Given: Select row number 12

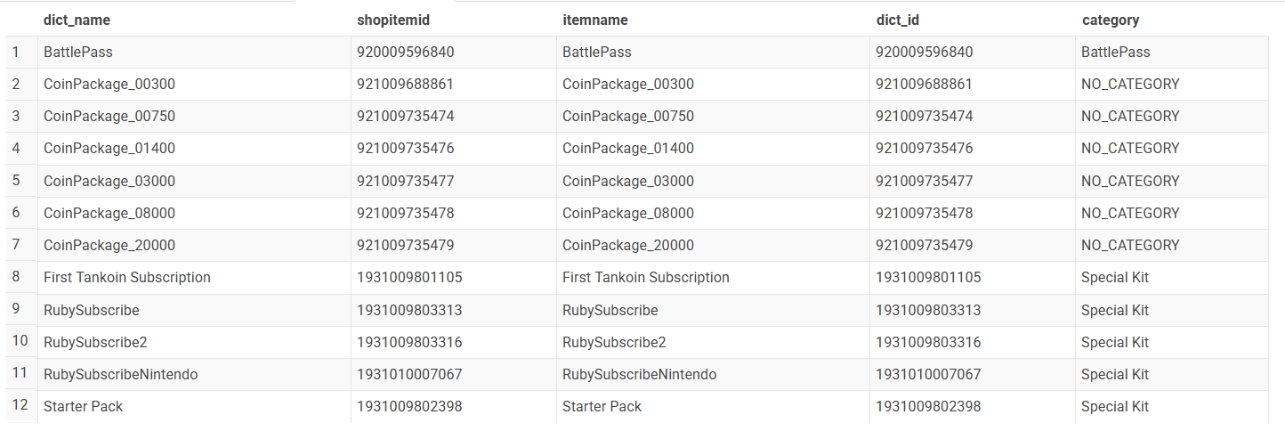Looking at the screenshot, I should (20, 406).
